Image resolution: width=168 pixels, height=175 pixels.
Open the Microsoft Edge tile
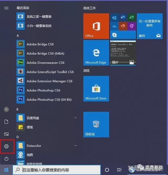pos(96,53)
